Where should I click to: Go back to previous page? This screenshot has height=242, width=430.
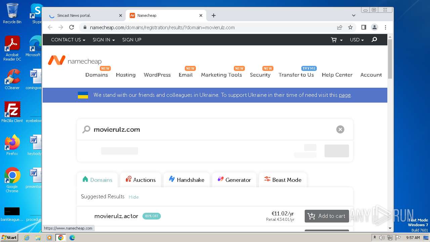coord(50,27)
